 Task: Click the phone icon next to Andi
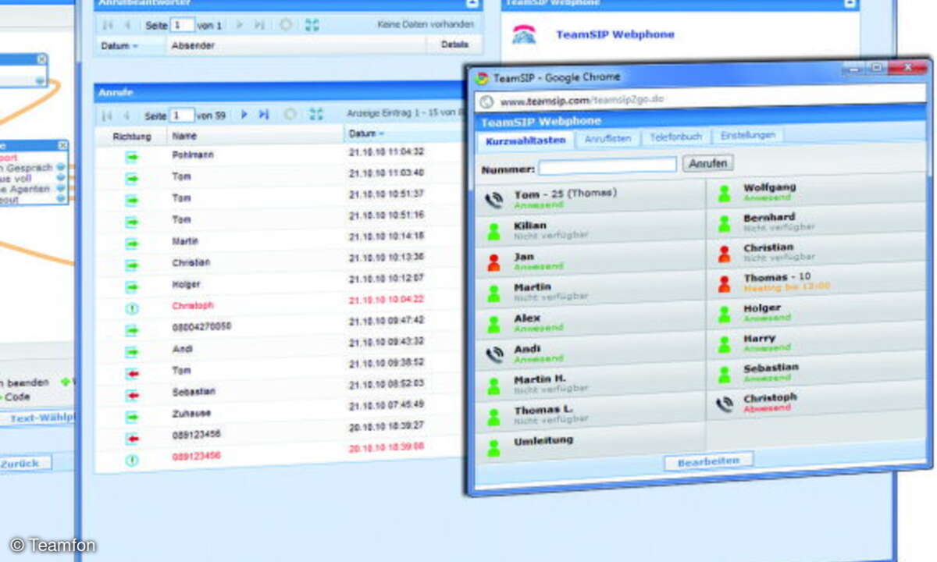pyautogui.click(x=493, y=355)
